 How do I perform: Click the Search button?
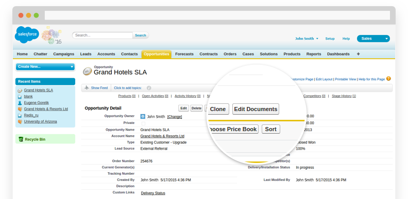coord(141,35)
